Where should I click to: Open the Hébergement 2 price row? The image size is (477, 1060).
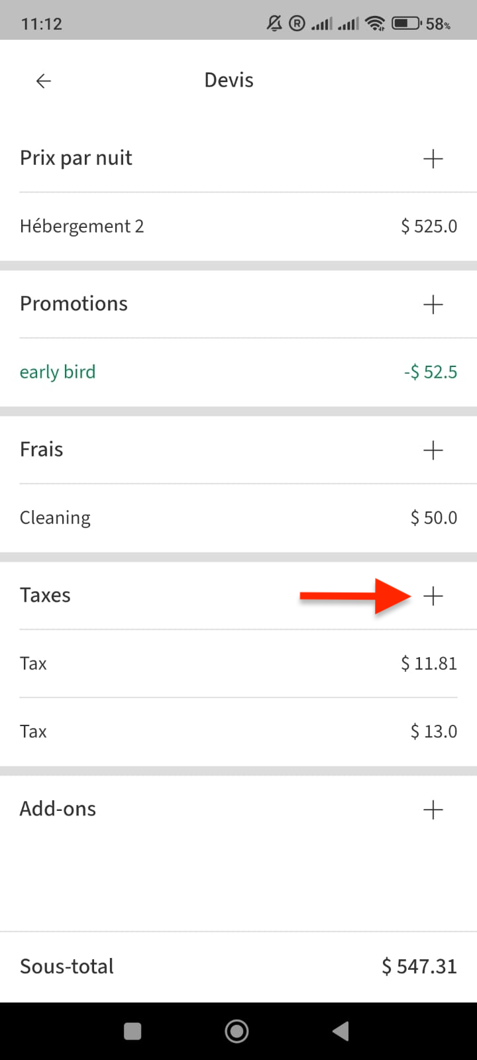point(238,227)
